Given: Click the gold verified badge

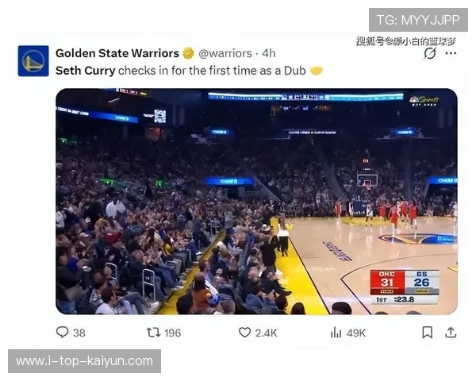Looking at the screenshot, I should pyautogui.click(x=188, y=53).
